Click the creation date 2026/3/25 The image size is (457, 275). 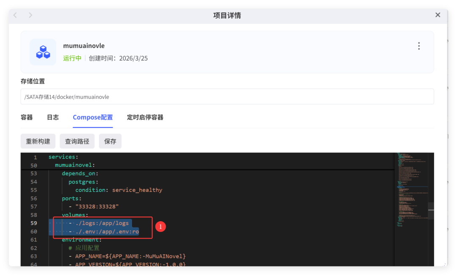point(133,58)
